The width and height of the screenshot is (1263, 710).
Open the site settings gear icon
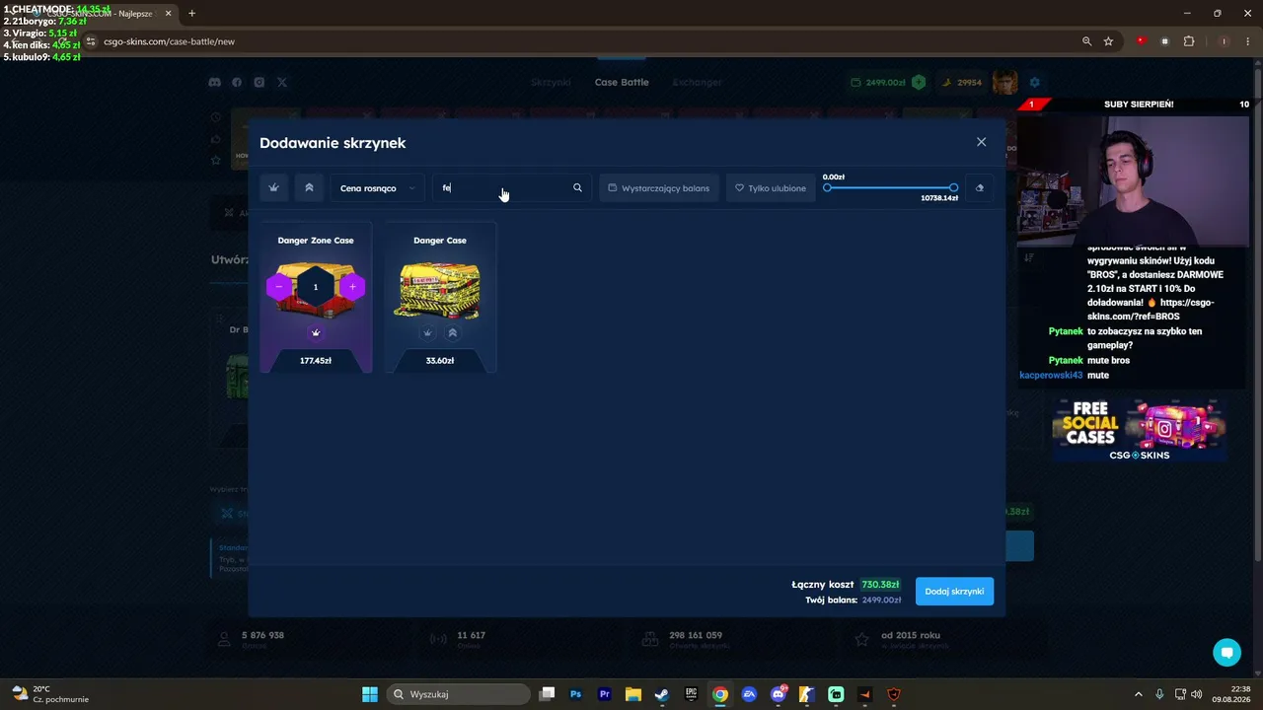point(1034,82)
